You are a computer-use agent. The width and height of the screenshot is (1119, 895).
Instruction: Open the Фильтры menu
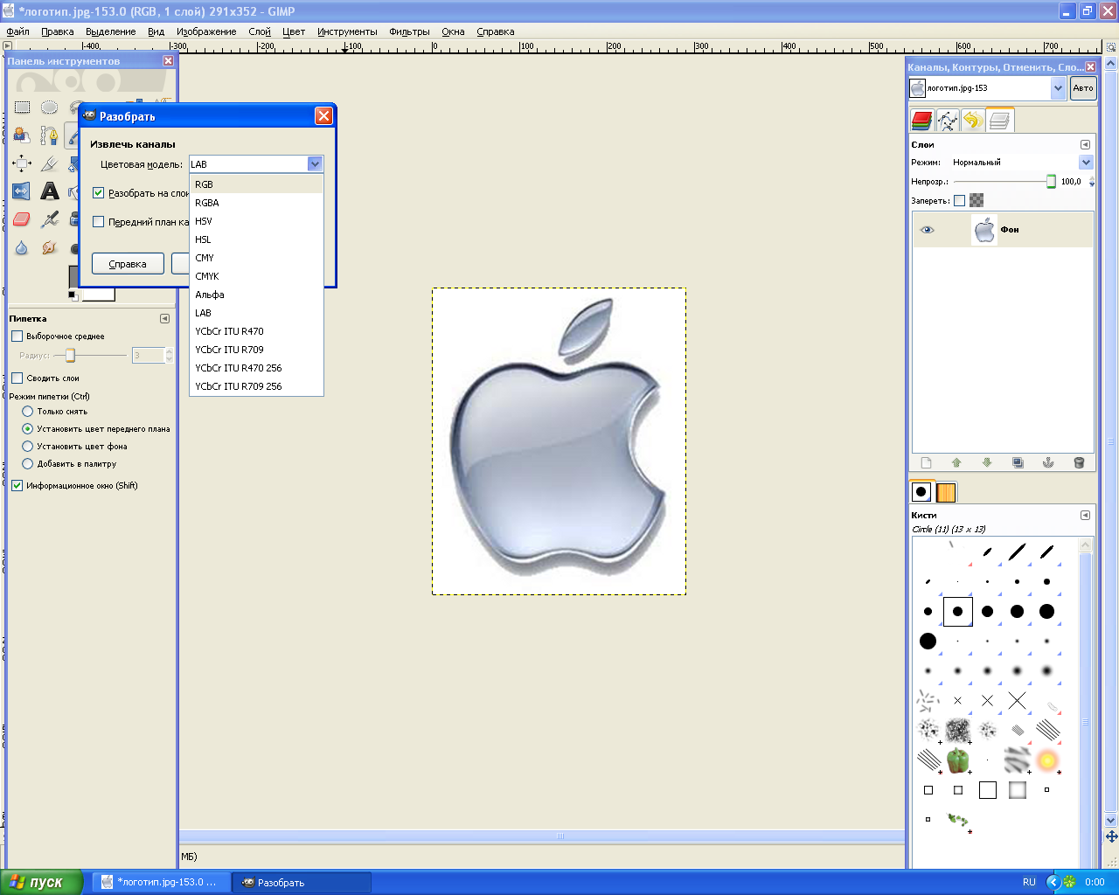(x=409, y=31)
